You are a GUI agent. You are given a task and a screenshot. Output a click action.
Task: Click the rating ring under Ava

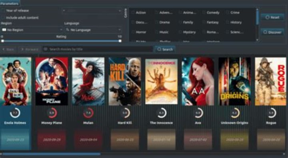point(198,113)
